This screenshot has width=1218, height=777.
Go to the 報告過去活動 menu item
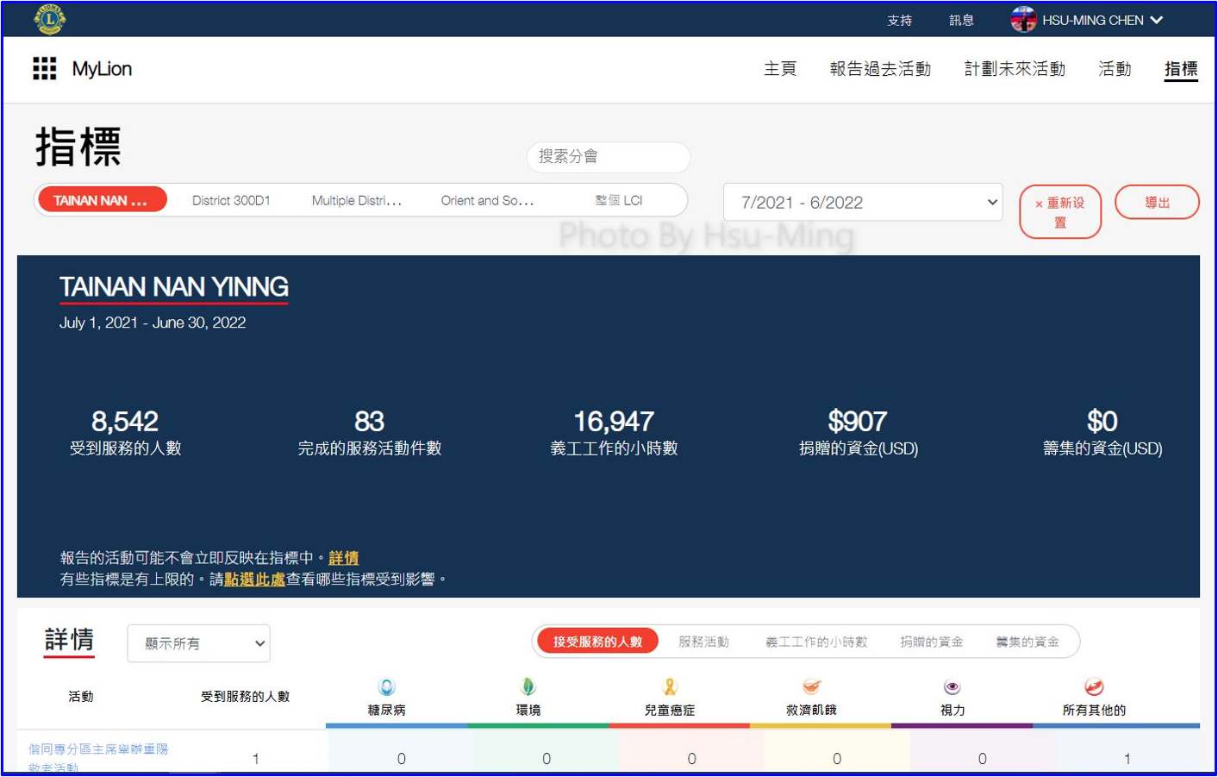coord(880,69)
